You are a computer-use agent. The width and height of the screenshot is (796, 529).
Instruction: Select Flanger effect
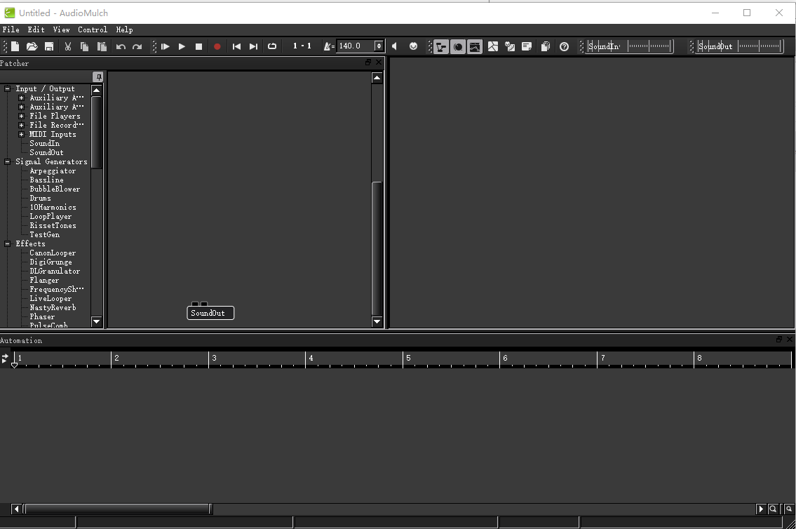point(44,280)
